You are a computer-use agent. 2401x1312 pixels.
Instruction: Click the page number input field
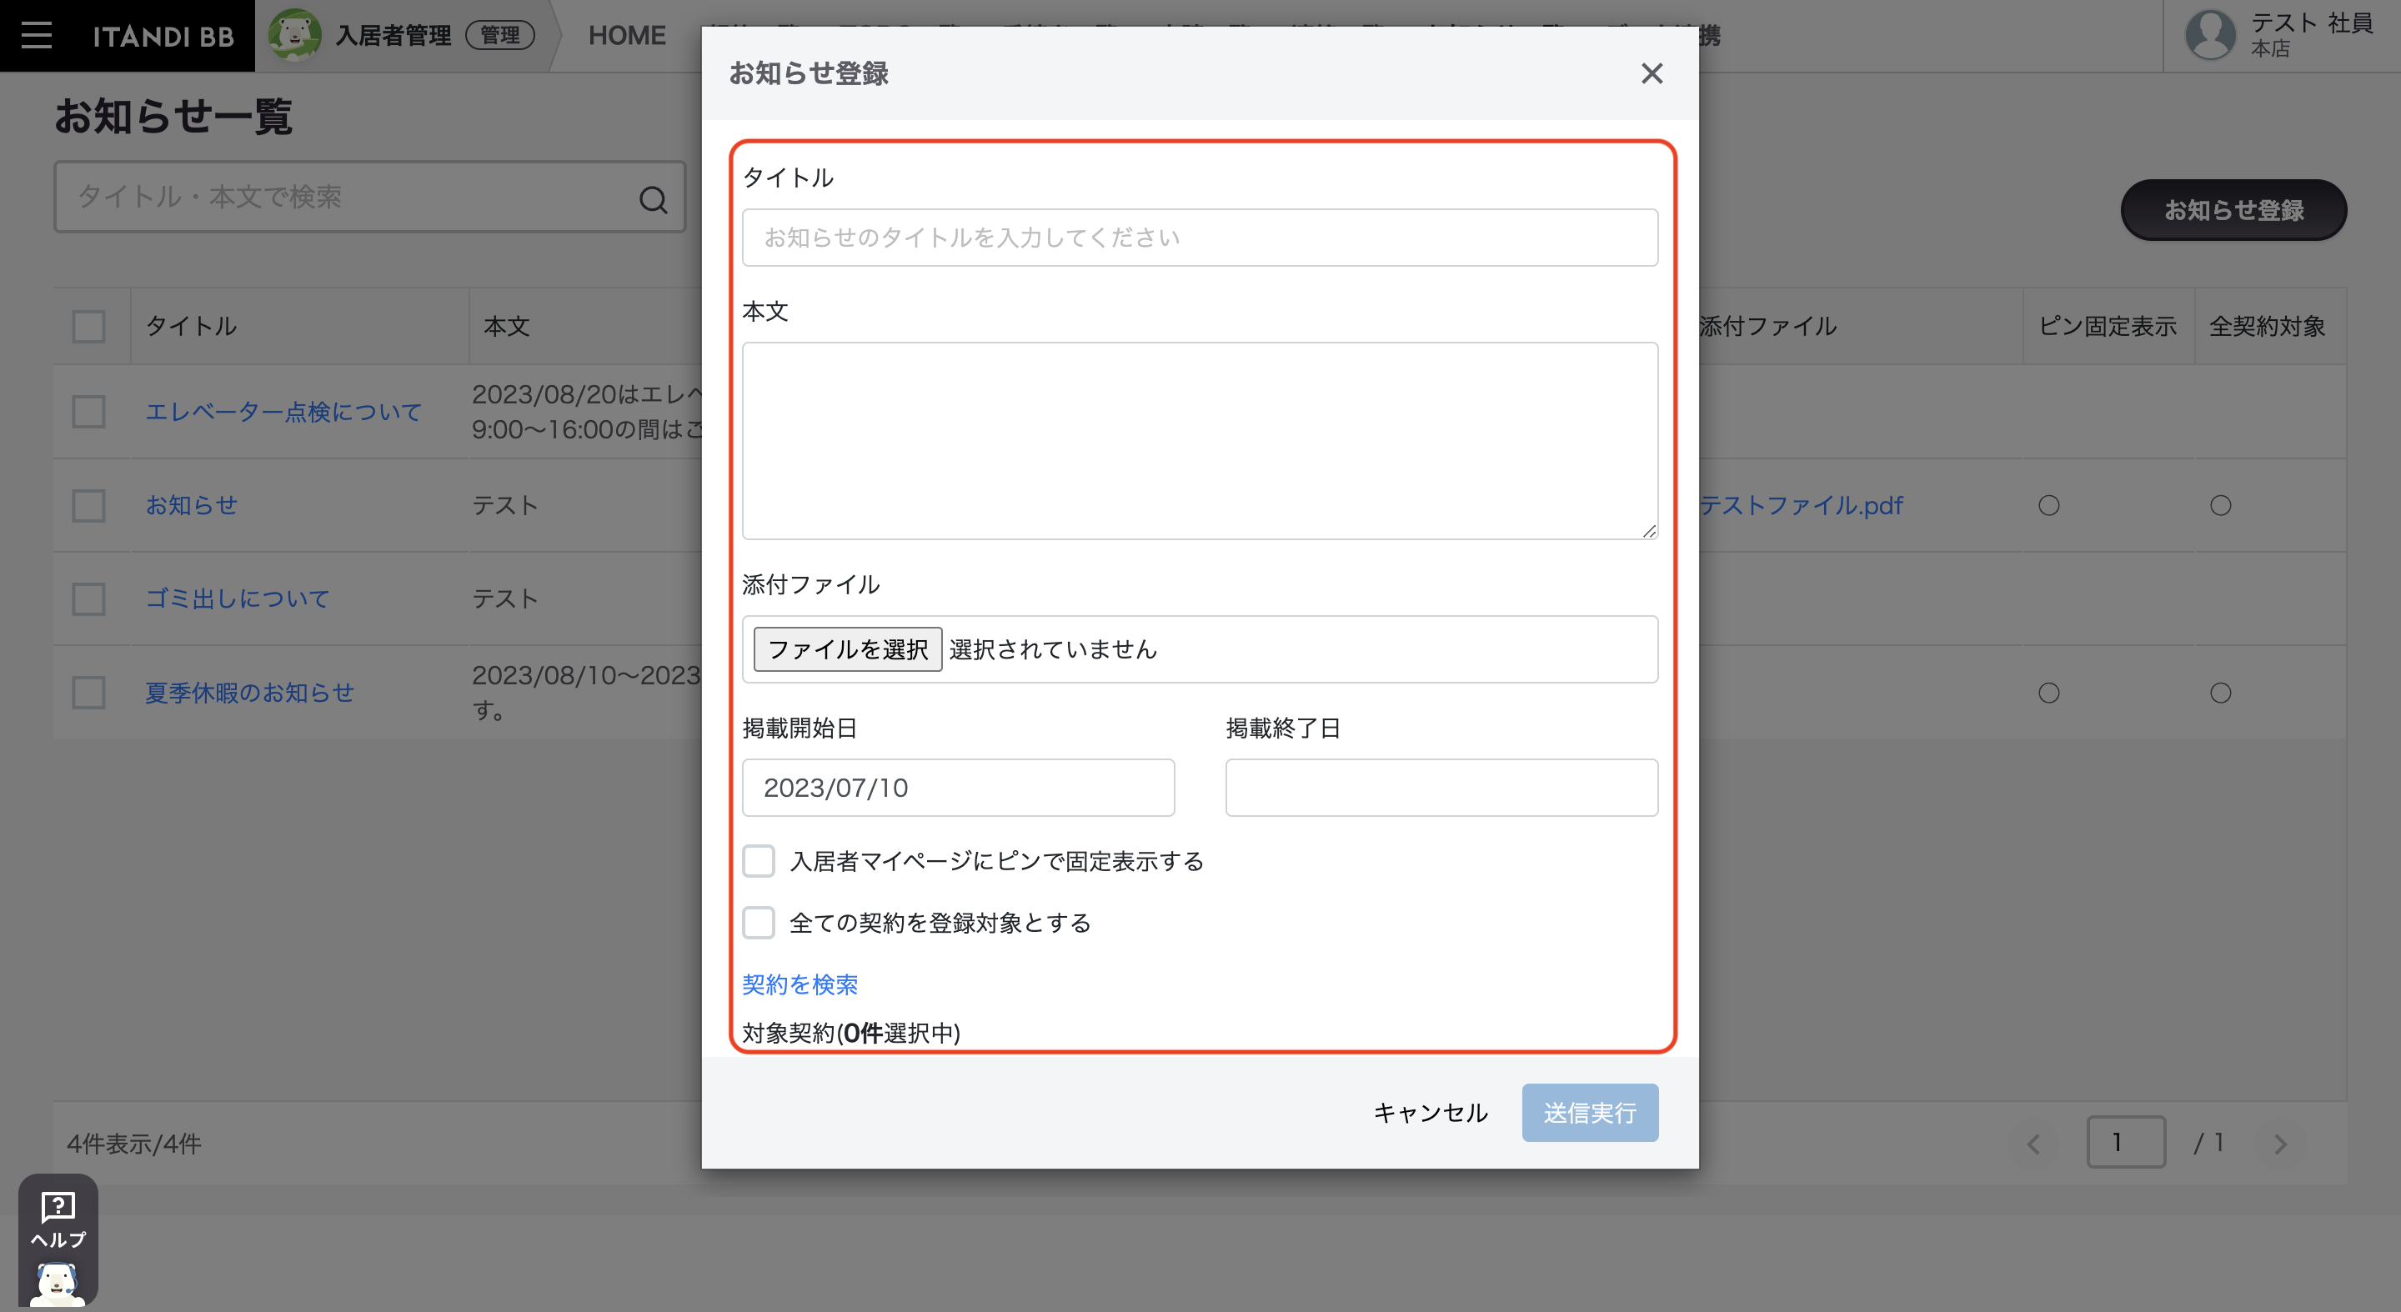pos(2125,1141)
